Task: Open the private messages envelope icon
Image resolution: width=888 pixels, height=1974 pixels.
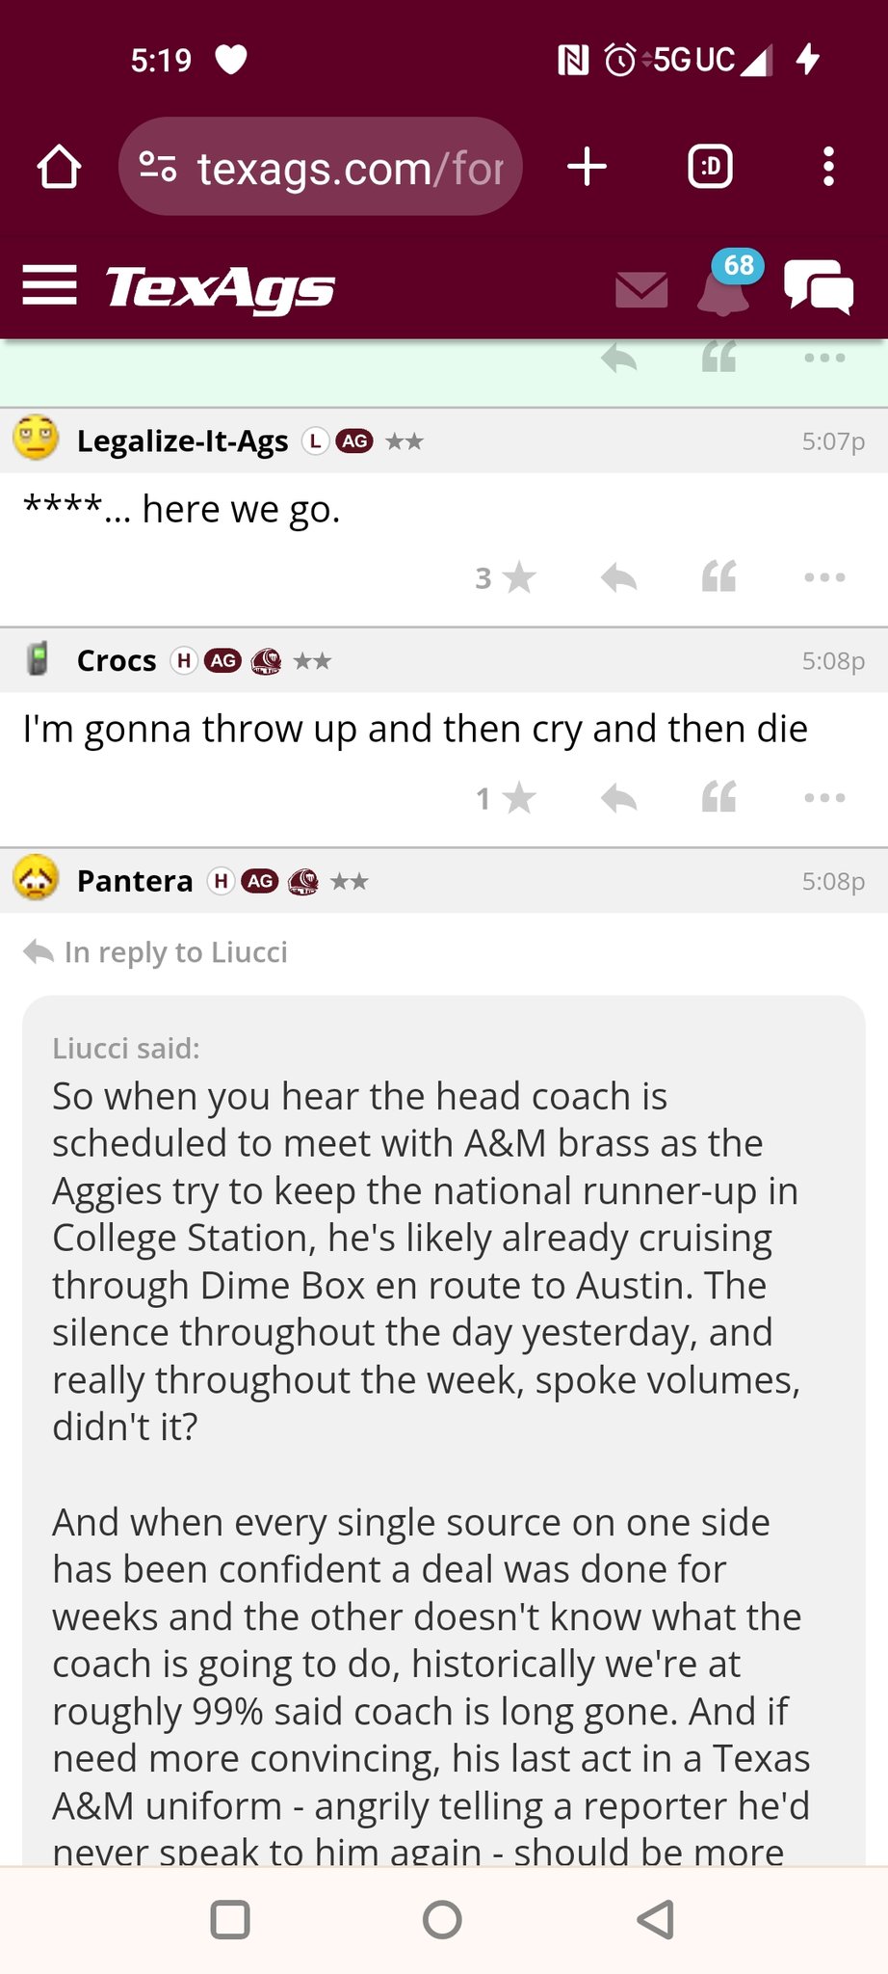Action: (x=641, y=289)
